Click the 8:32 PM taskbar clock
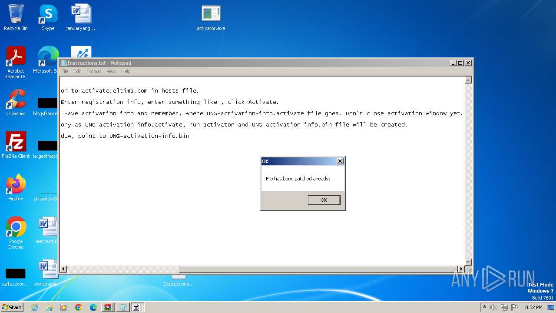The height and width of the screenshot is (313, 556). click(533, 307)
